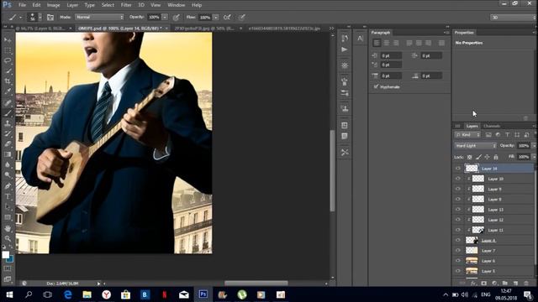
Task: Add layer mask from Layers panel bottom
Action: [484, 284]
